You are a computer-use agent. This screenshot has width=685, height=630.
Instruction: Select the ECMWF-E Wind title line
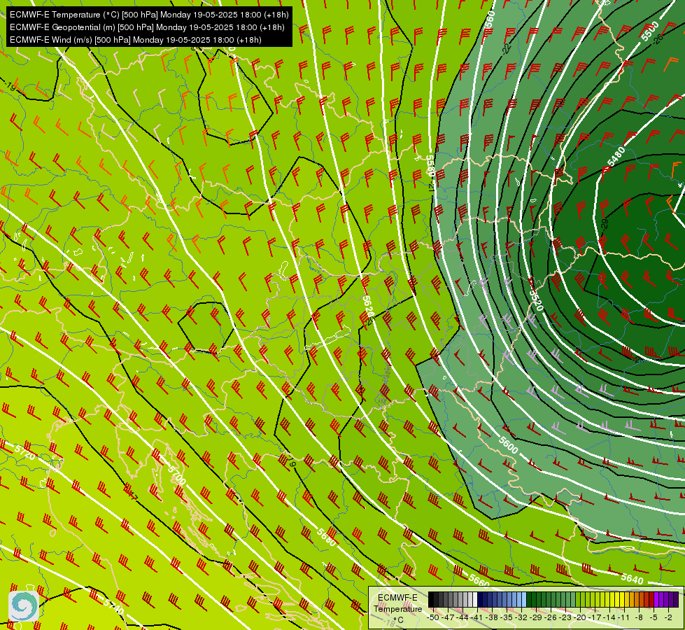(136, 40)
